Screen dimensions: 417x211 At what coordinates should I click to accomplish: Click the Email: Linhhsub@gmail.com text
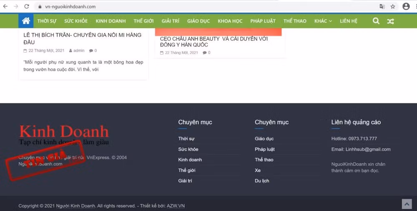(x=361, y=149)
